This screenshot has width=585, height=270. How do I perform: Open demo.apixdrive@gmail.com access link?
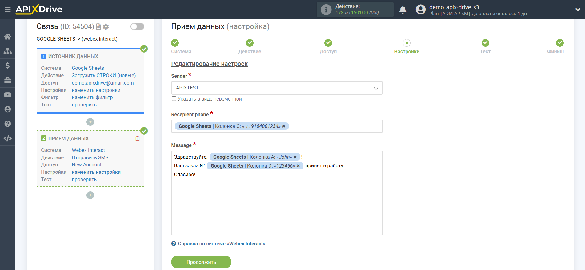(x=103, y=83)
